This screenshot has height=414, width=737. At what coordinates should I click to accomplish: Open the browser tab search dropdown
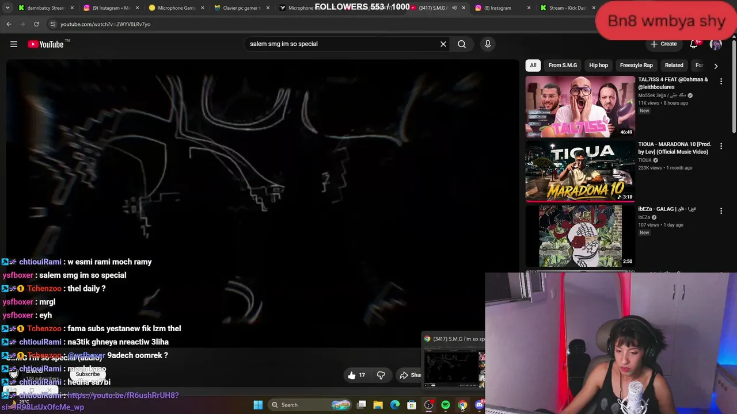pyautogui.click(x=7, y=8)
